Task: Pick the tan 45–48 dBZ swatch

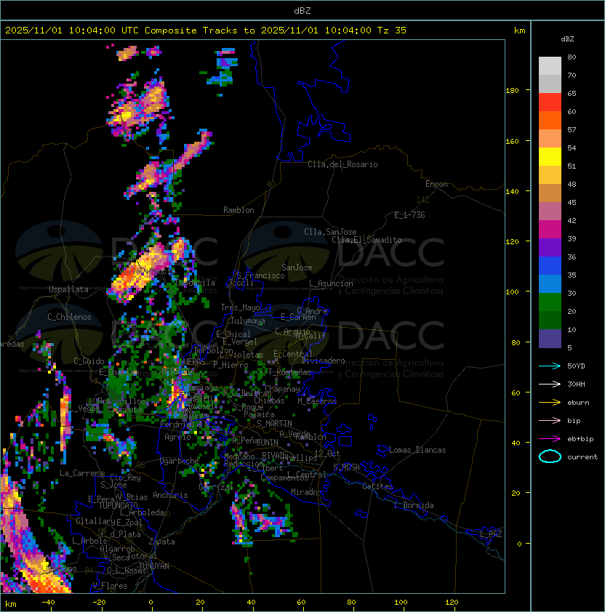Action: [550, 193]
